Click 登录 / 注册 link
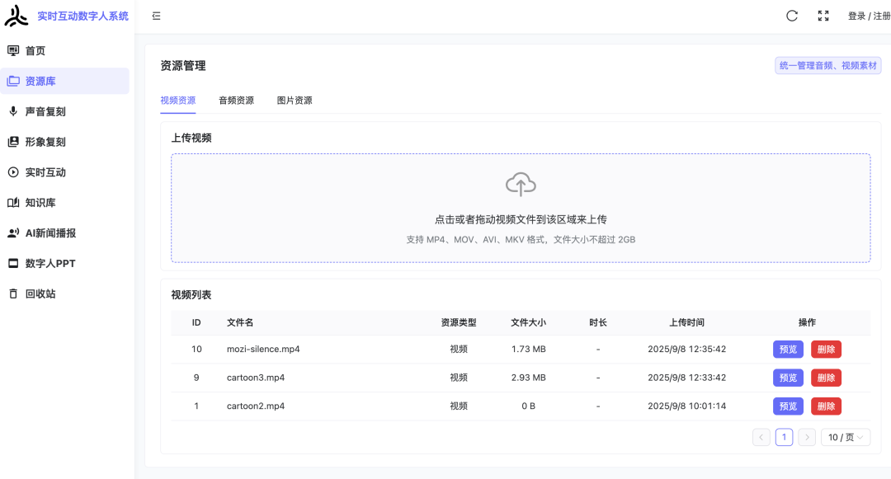 [869, 16]
